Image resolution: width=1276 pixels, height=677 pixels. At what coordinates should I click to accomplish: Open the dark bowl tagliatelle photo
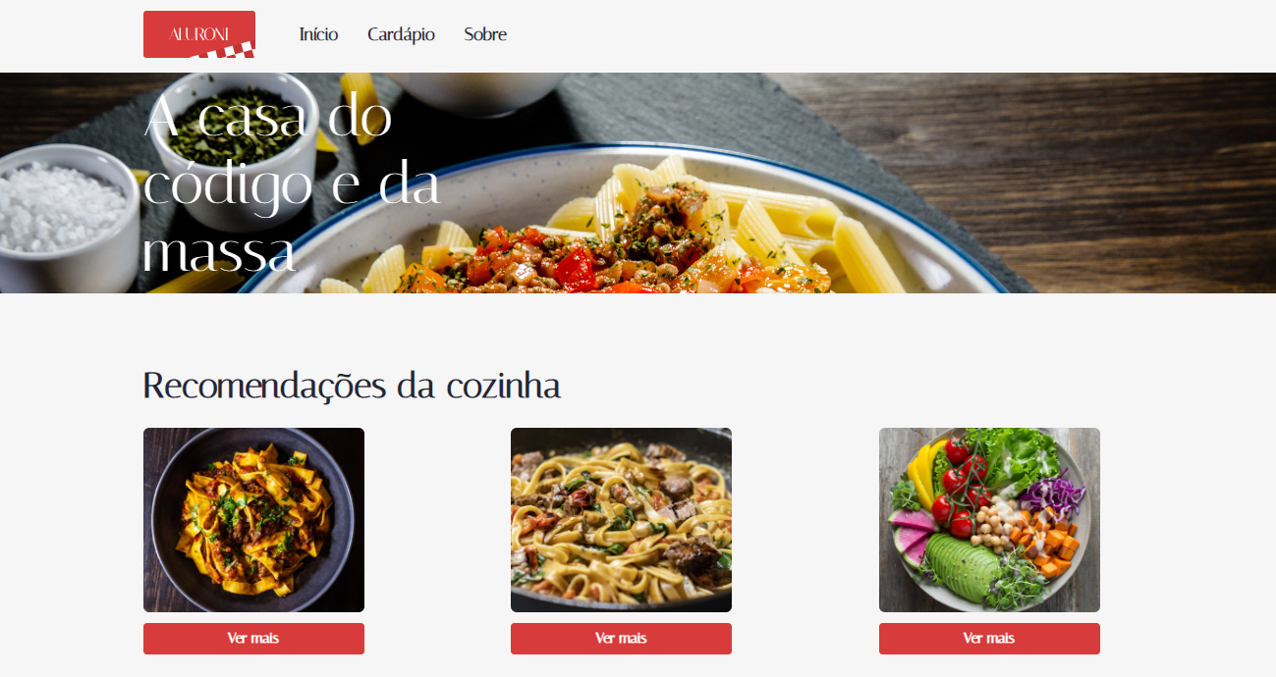point(253,520)
